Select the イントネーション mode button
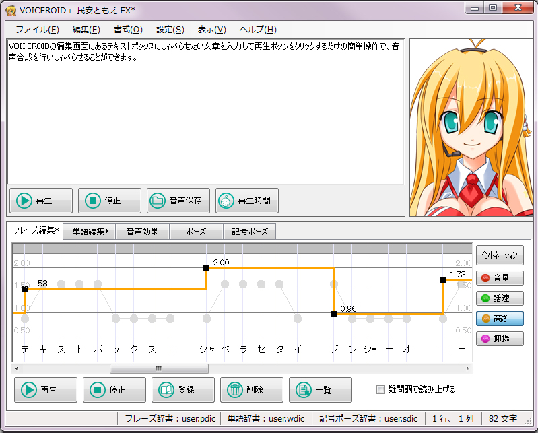Screen dimensions: 538x433 500,255
